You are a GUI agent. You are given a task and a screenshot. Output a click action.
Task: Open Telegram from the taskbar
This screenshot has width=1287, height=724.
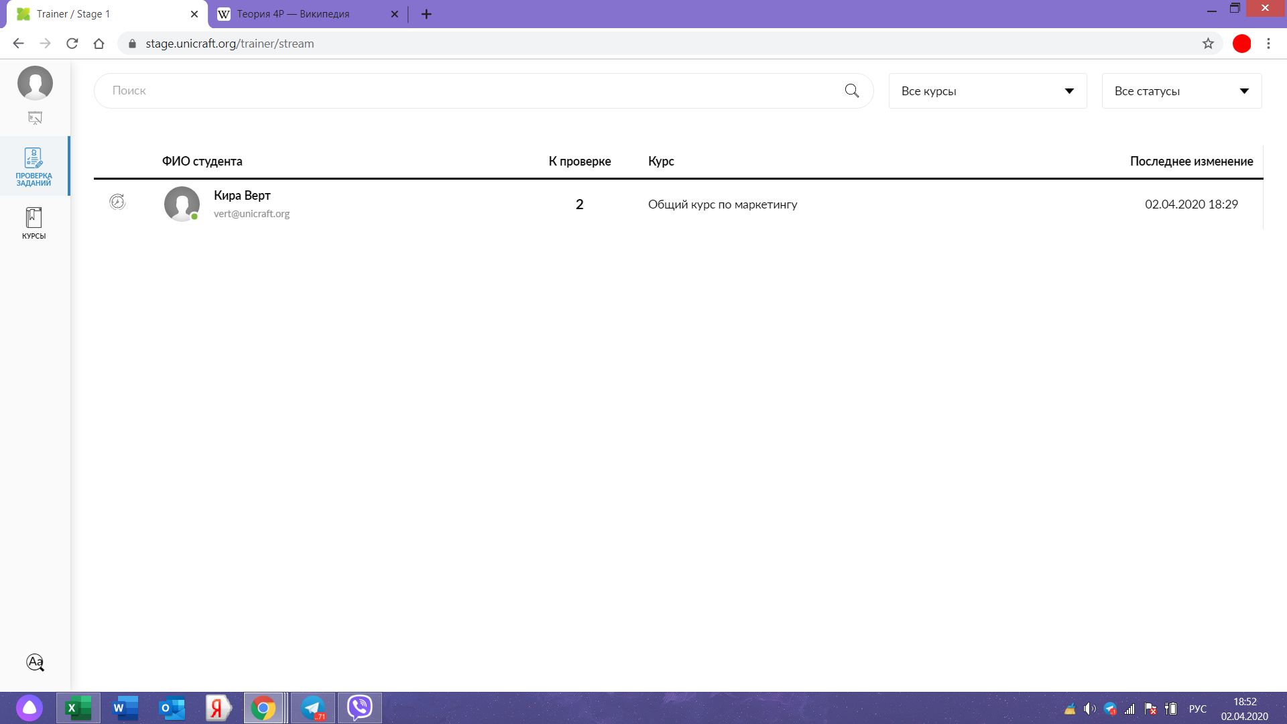coord(312,708)
